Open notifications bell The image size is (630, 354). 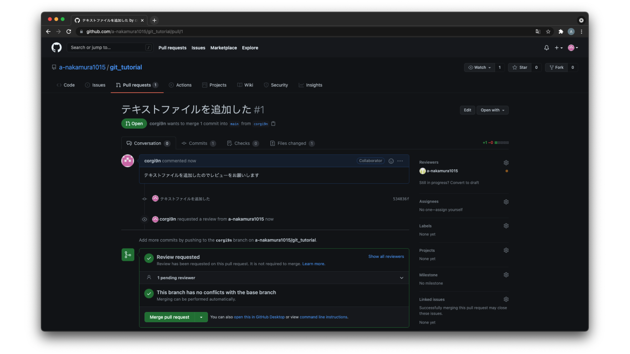coord(546,48)
